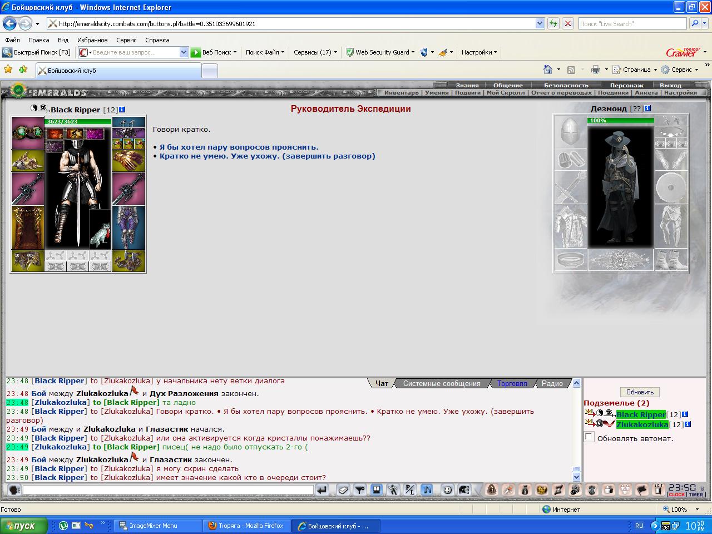Click the empty boots slot on Дезмонд
The width and height of the screenshot is (712, 534).
(x=671, y=260)
